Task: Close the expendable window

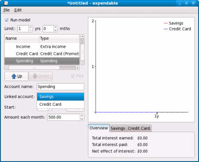Action: [193, 3]
